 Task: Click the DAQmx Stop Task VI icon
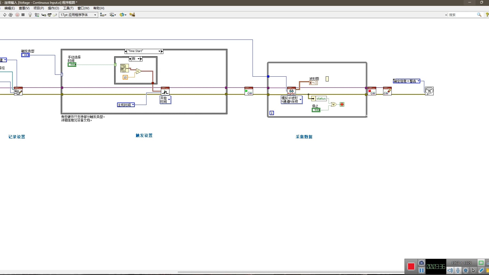pos(372,91)
